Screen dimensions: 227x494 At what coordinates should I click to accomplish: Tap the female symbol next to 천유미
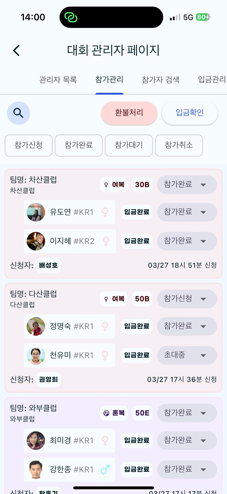coord(105,355)
